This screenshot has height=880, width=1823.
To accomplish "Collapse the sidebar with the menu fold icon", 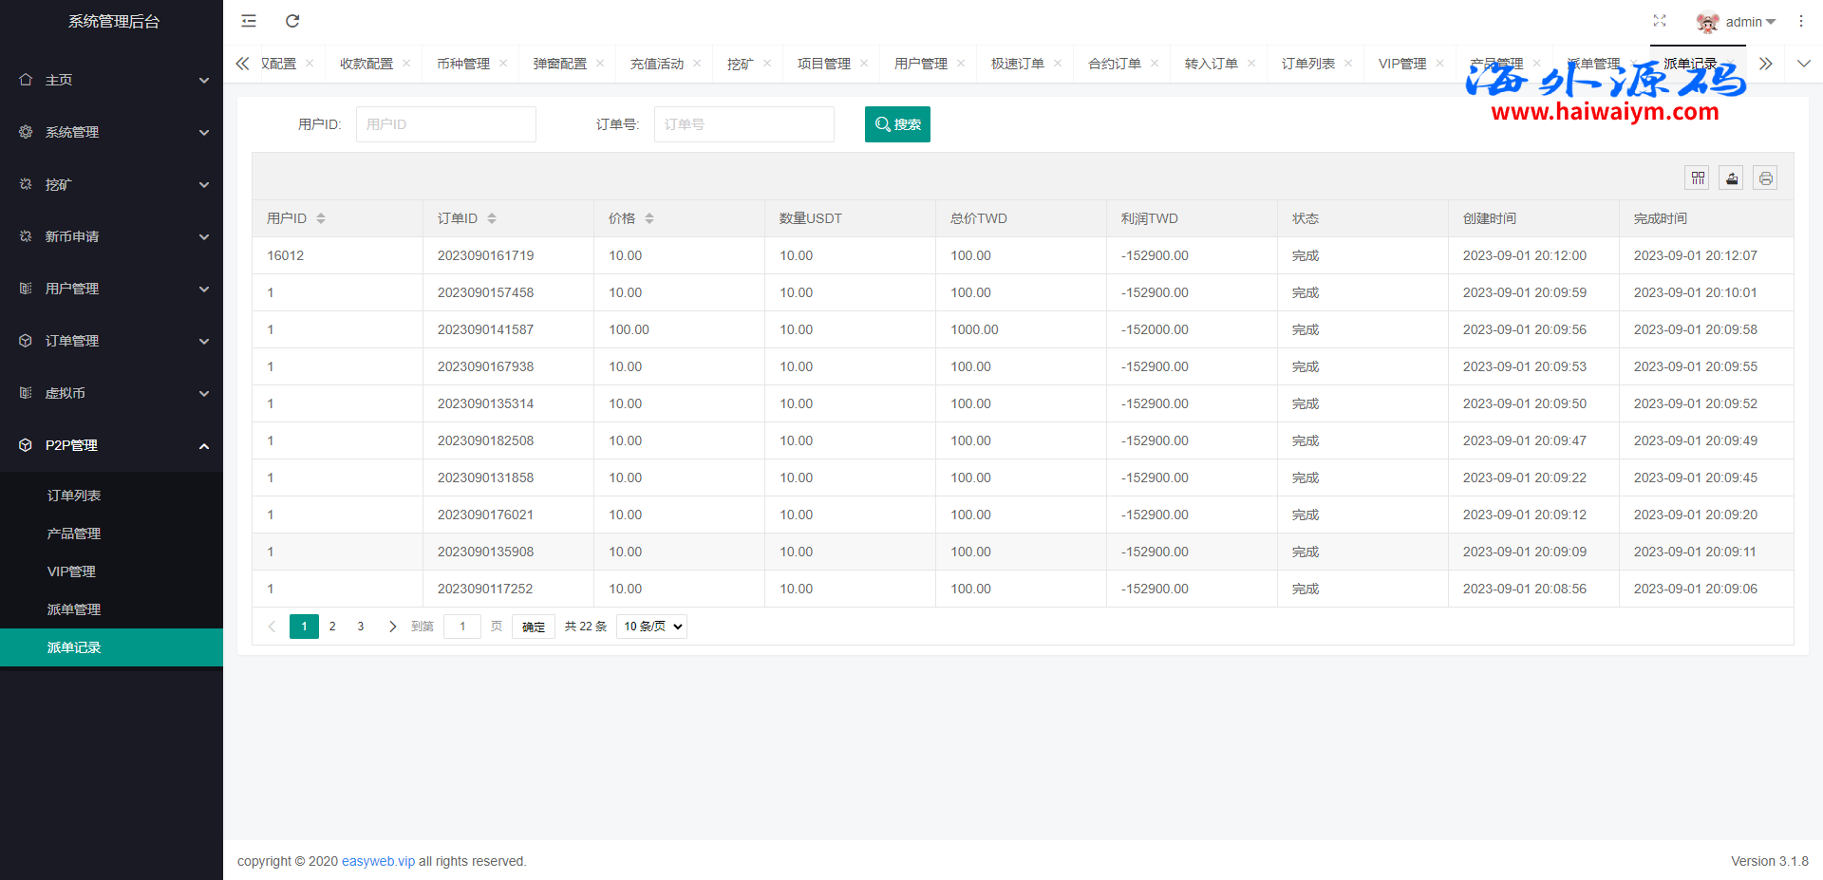I will coord(249,21).
